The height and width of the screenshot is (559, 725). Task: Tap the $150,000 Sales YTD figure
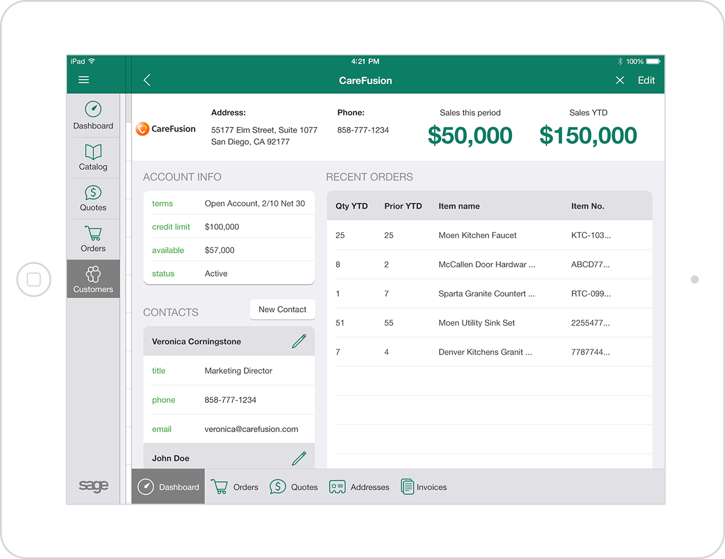pyautogui.click(x=588, y=136)
